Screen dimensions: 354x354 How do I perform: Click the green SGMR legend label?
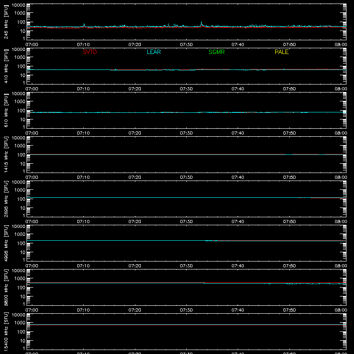point(216,52)
